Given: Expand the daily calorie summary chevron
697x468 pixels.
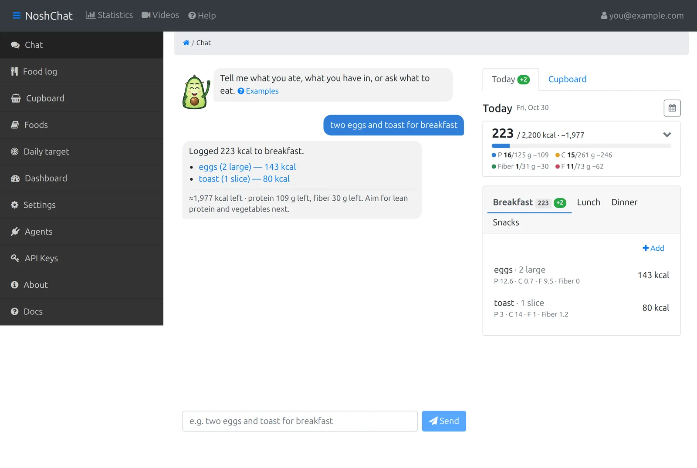Looking at the screenshot, I should click(x=667, y=135).
